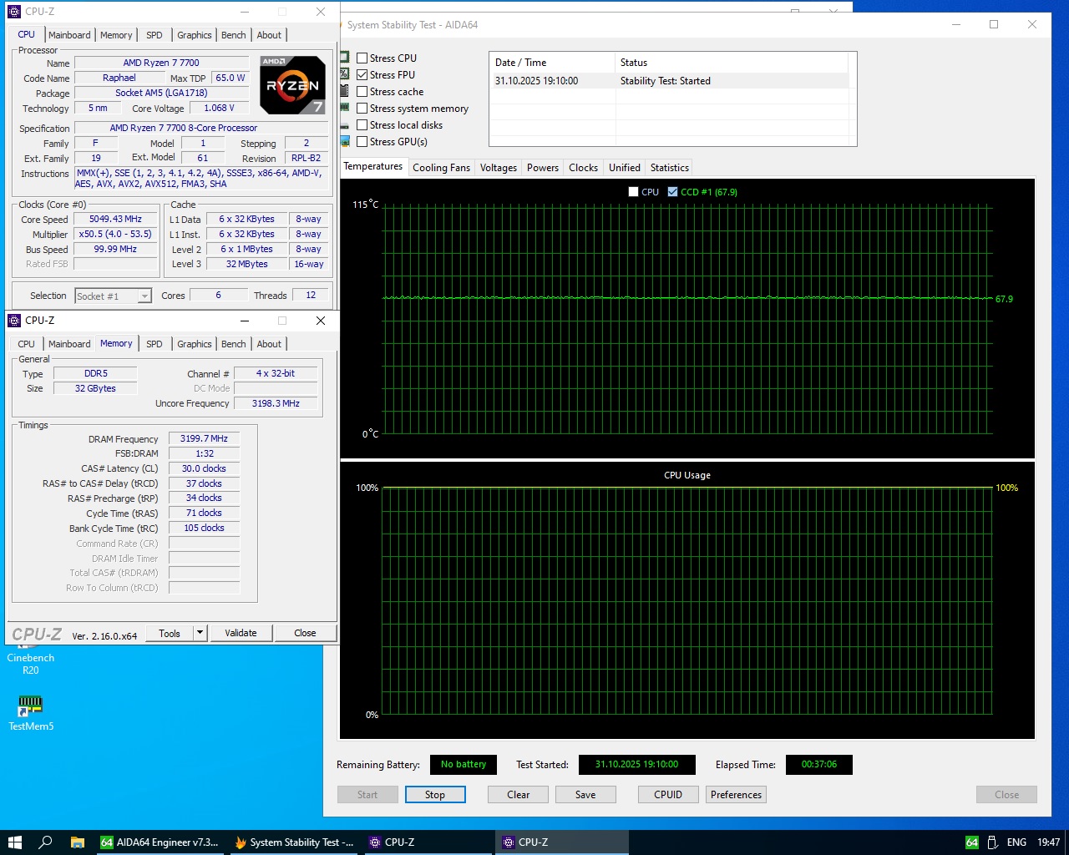Switch to the Cooling Fans tab

coord(441,168)
